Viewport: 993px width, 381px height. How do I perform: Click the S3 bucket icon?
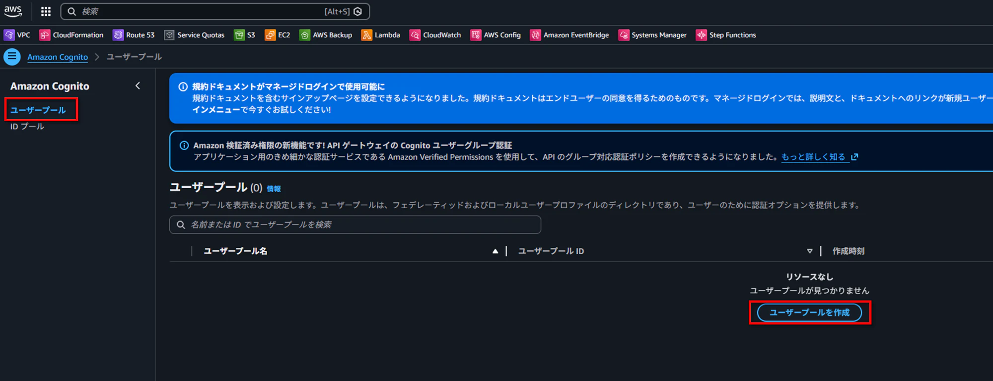[239, 35]
